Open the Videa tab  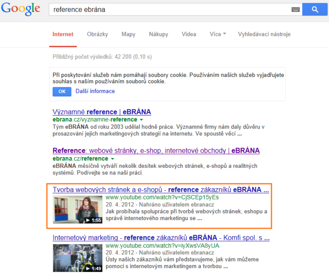click(x=189, y=34)
